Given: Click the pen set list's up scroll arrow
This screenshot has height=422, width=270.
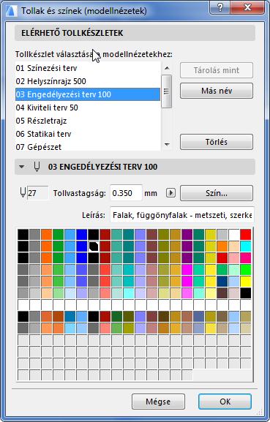Looking at the screenshot, I should (x=167, y=68).
